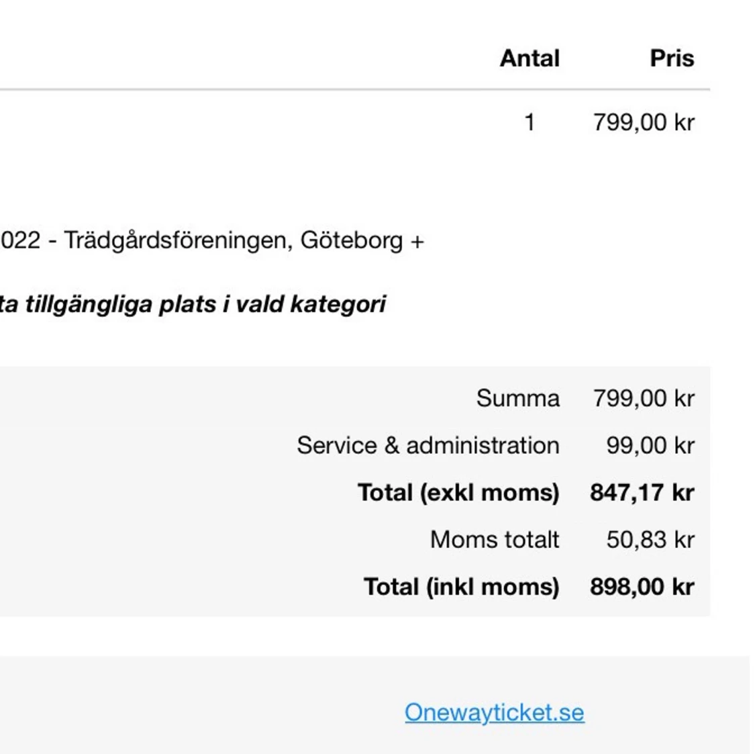The image size is (755, 754).
Task: Click the Moms totalt label
Action: coord(494,539)
